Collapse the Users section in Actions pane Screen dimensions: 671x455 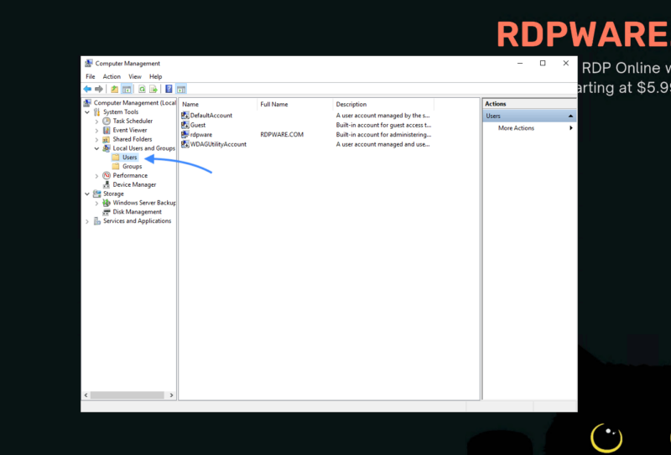point(570,116)
